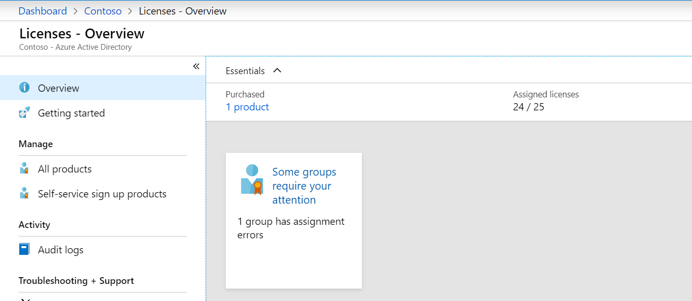Click the Essentials heading label

(x=245, y=71)
